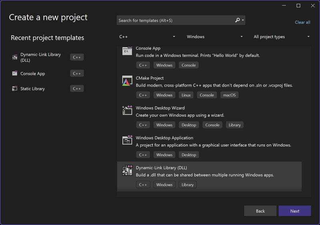The width and height of the screenshot is (320, 225).
Task: Click the recent Static Library icon
Action: [x=15, y=88]
